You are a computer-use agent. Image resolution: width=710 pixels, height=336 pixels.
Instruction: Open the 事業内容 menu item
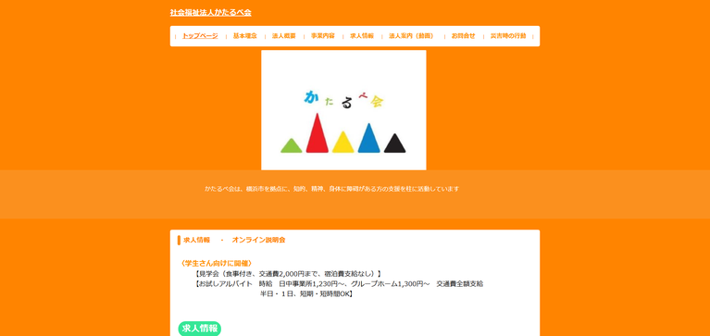click(323, 36)
